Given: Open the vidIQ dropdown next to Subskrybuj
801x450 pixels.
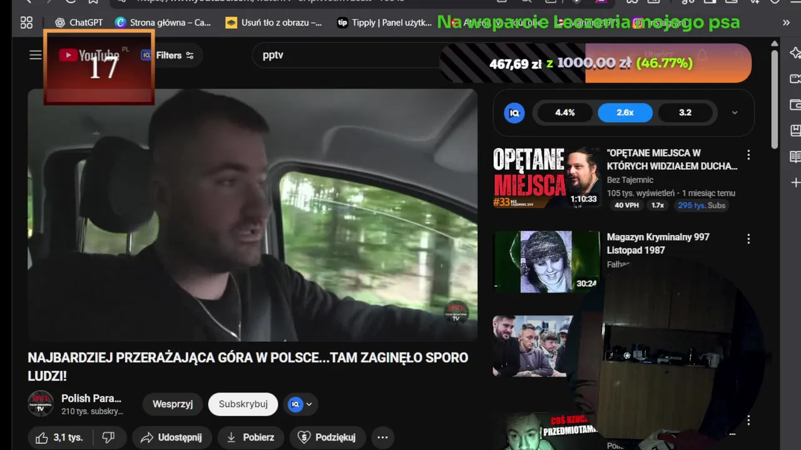Looking at the screenshot, I should (300, 404).
